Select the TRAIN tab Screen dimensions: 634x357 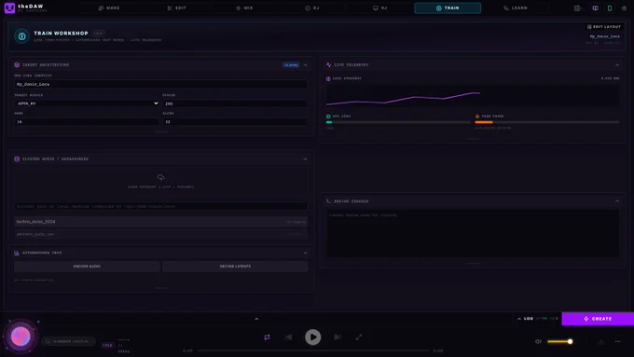click(448, 8)
